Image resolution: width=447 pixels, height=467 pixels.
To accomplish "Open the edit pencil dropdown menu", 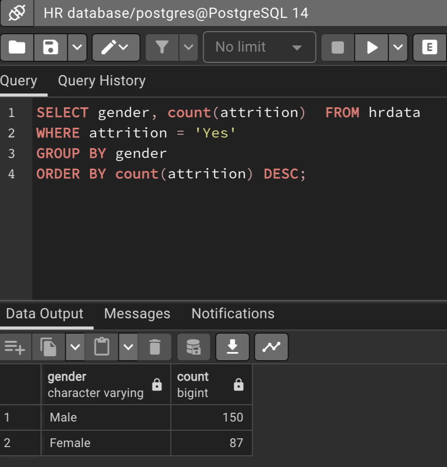I will (x=115, y=48).
